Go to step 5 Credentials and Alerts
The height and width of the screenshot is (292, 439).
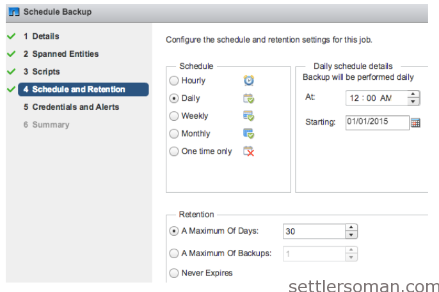72,107
